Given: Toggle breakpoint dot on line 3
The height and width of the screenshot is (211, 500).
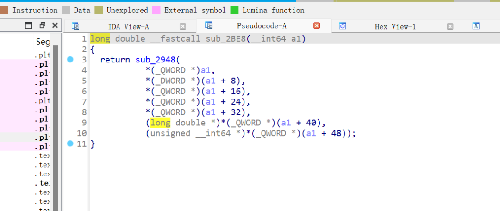Looking at the screenshot, I should pos(70,59).
